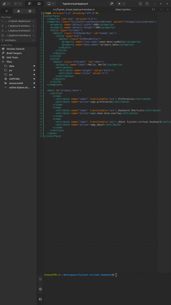Click the h header icon of l_keyboard-window.h
This screenshot has width=171, height=305.
(3, 30)
